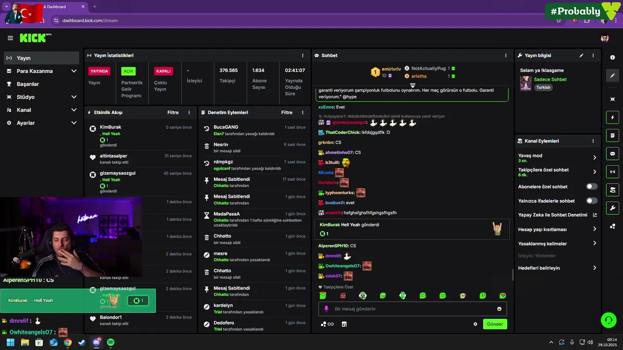This screenshot has height=350, width=623.
Task: Select the pencil icon in the right toolbar
Action: tap(612, 75)
